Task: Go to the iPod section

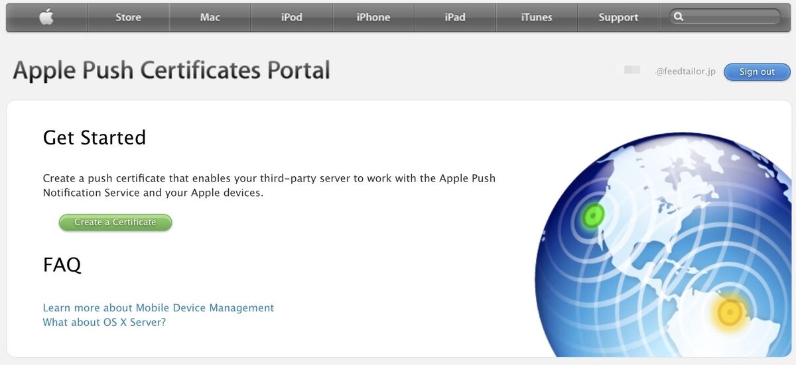Action: point(291,17)
